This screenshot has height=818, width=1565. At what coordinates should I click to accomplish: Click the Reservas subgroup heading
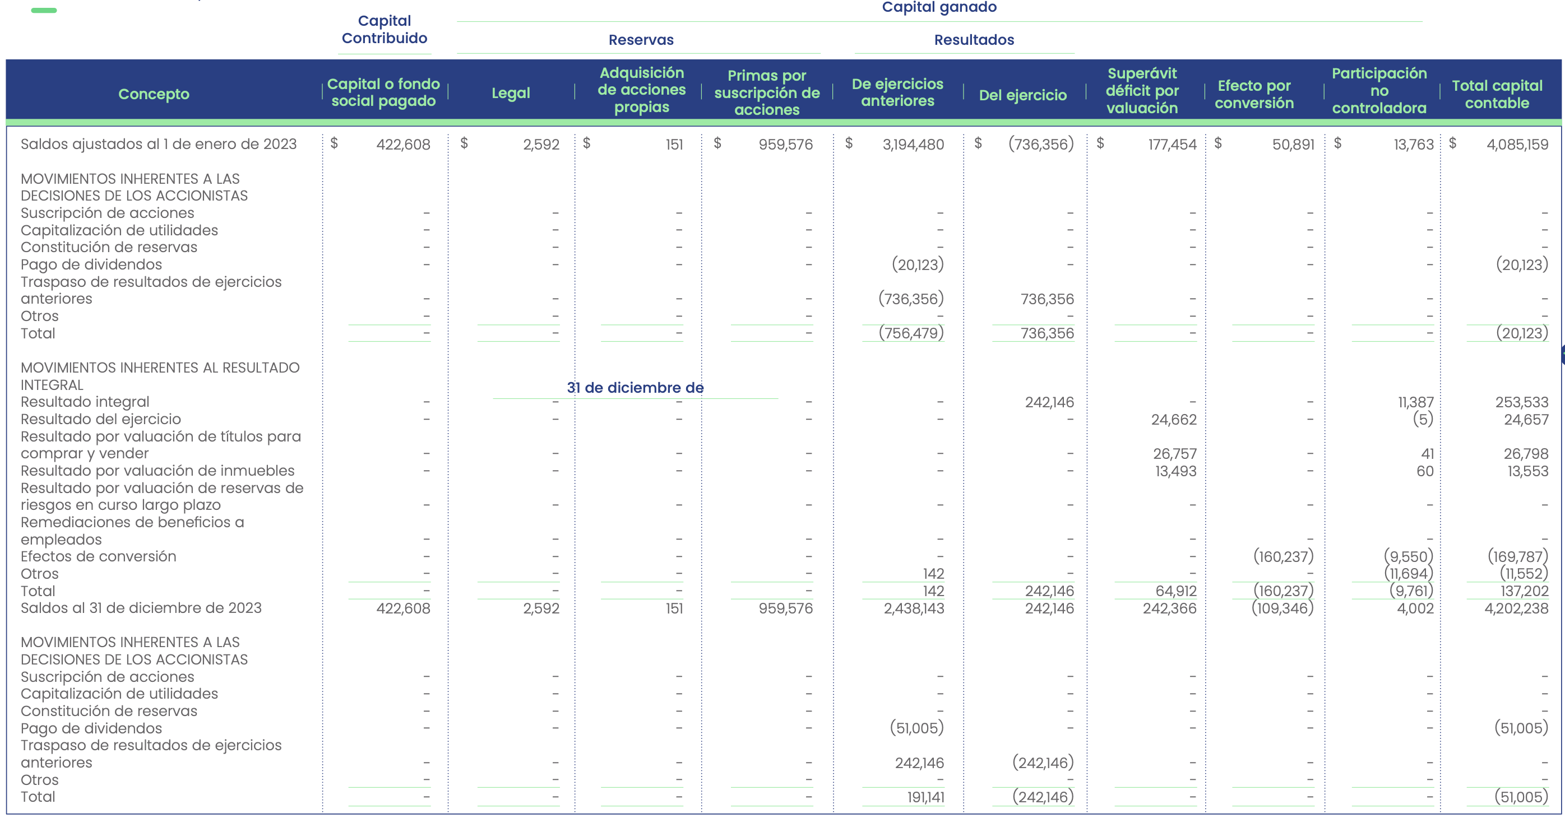click(x=641, y=40)
